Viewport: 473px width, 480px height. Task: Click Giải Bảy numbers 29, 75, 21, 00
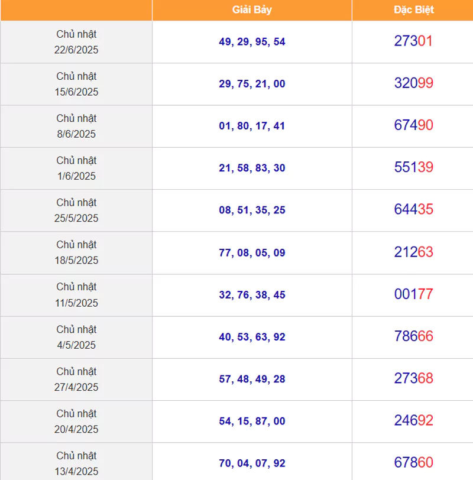tap(252, 84)
